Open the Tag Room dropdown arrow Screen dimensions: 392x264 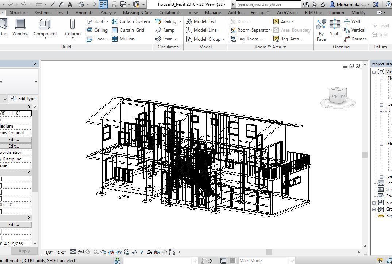[262, 39]
